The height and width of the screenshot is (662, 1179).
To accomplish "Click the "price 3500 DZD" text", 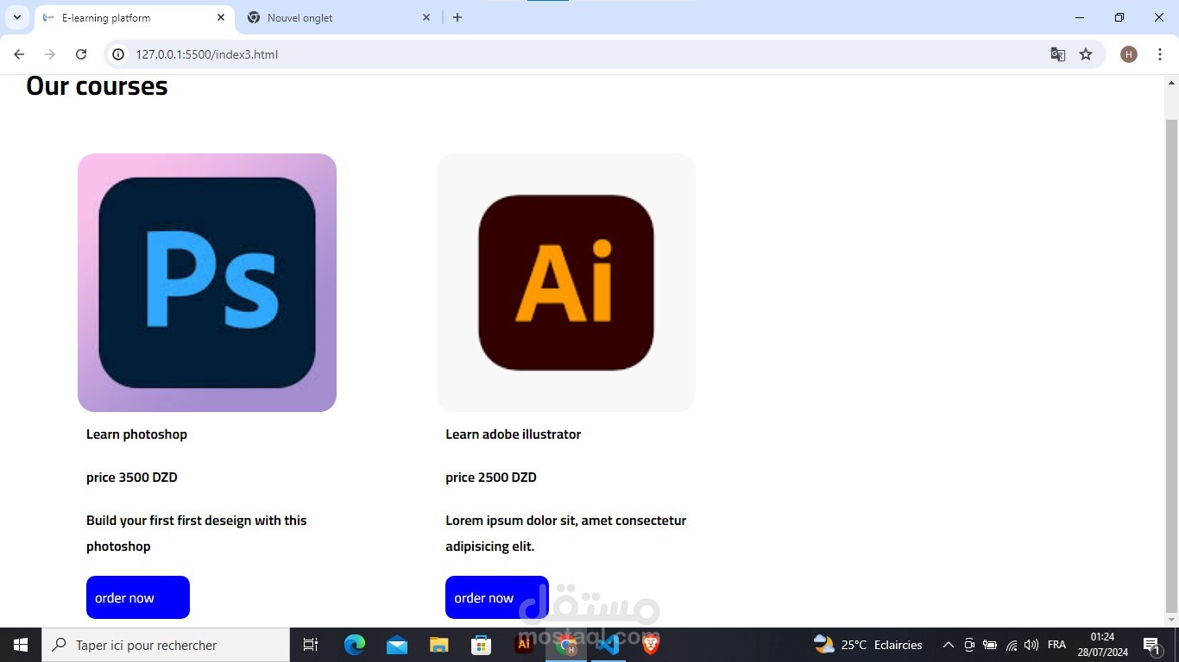I will (132, 478).
